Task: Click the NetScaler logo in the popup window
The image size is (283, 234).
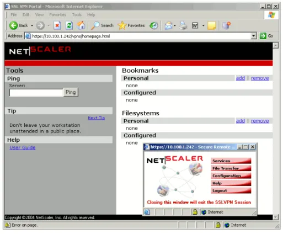Action: tap(175, 159)
